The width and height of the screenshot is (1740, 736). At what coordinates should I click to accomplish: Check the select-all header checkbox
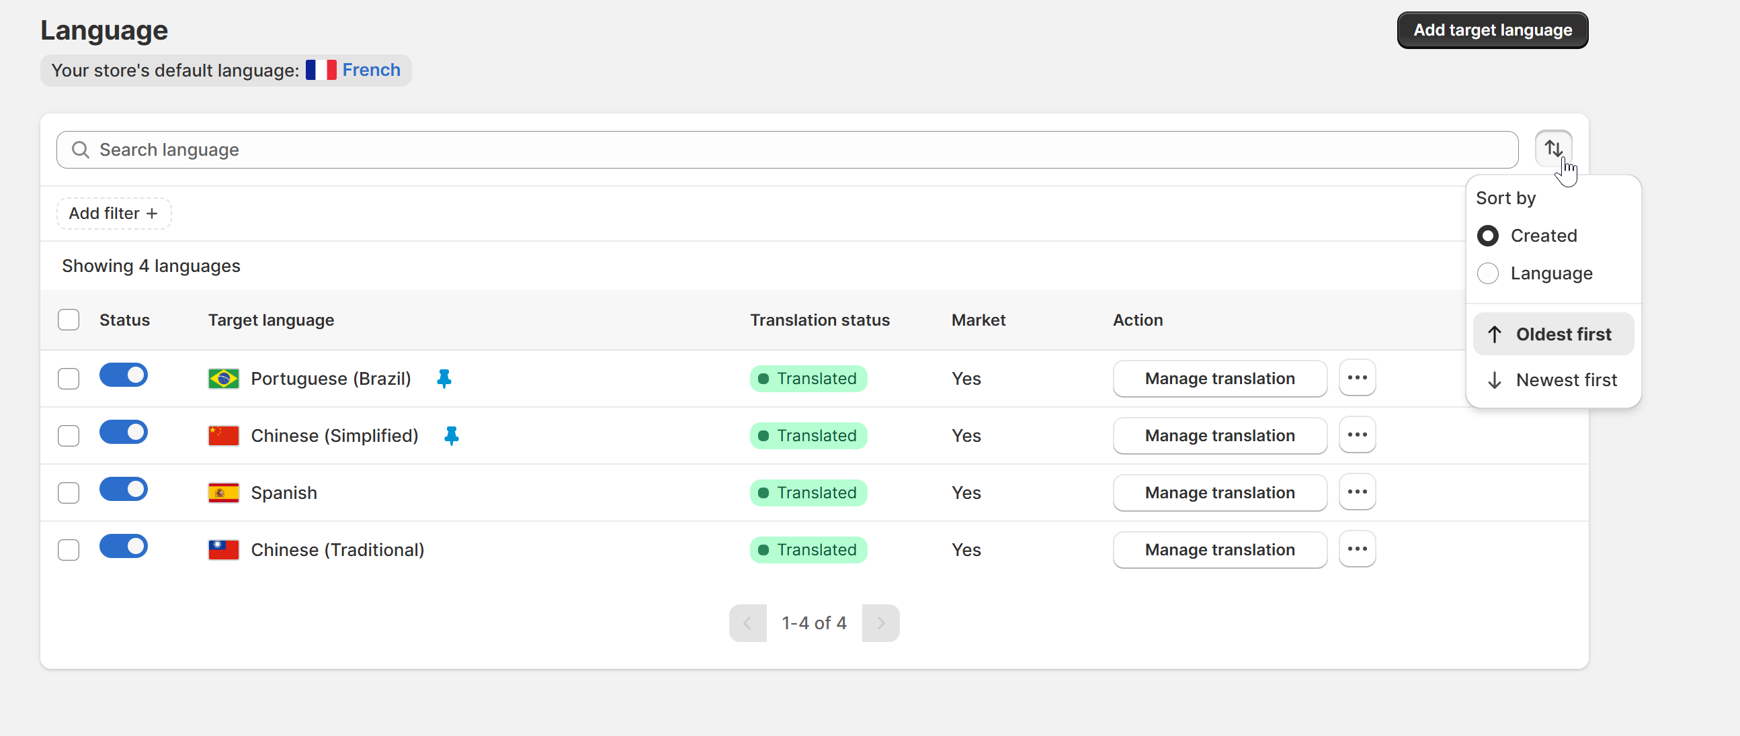tap(69, 320)
